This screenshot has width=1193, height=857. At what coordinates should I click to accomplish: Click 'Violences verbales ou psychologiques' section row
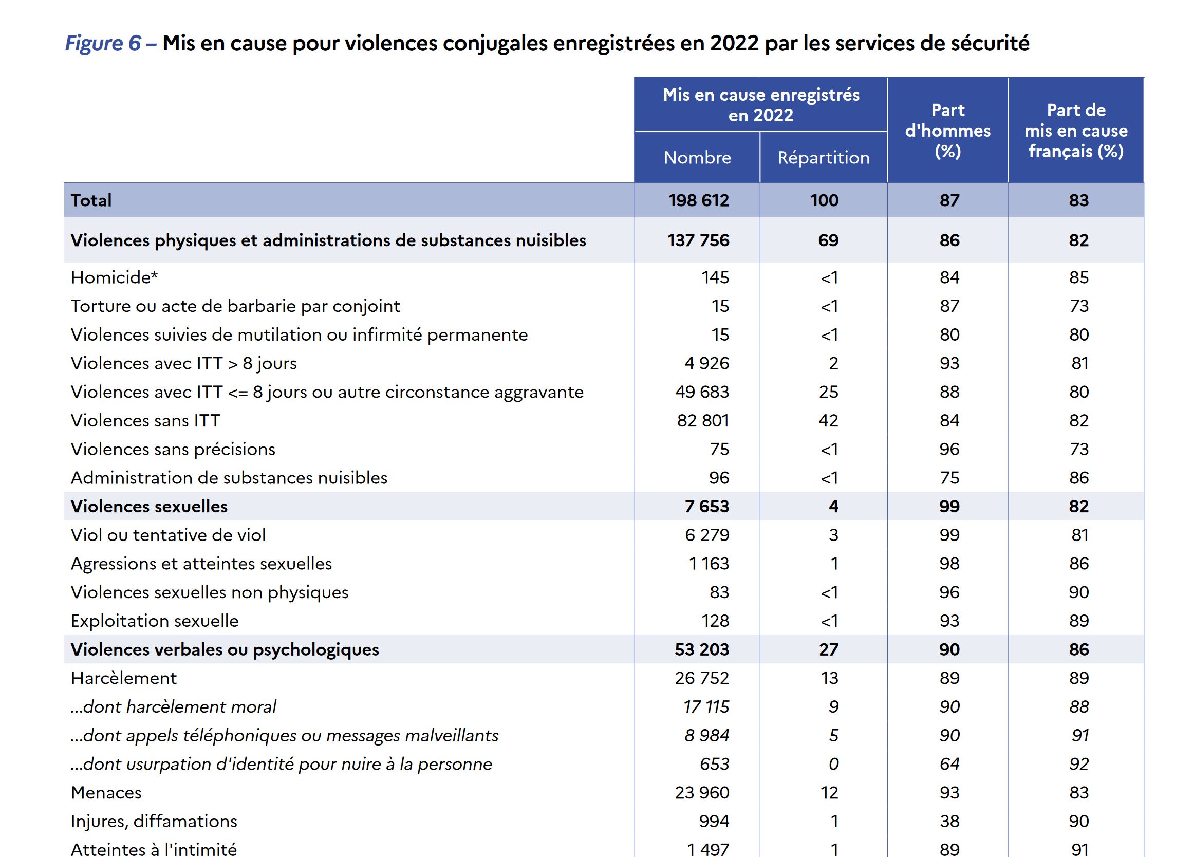tap(604, 649)
